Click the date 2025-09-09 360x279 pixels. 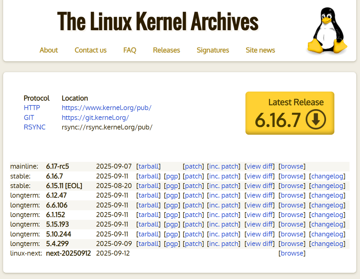point(114,244)
